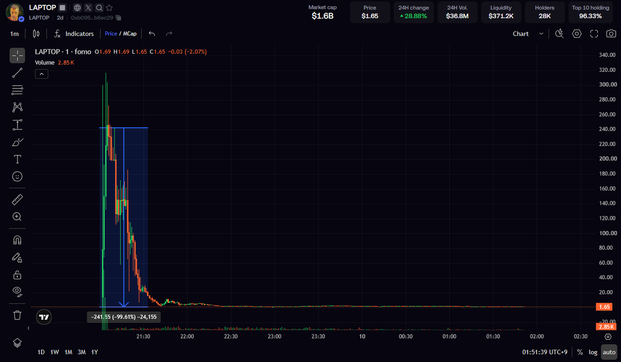Click the 24H Vol. $36.8M card
Image resolution: width=621 pixels, height=362 pixels.
click(457, 12)
